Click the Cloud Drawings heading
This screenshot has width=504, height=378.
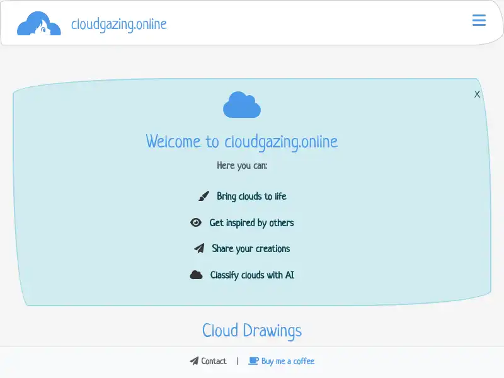(251, 330)
